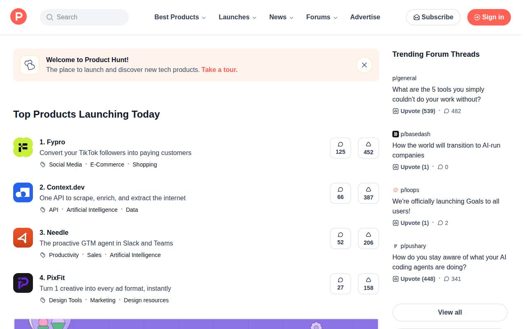Follow the Take a tour link
The height and width of the screenshot is (329, 527).
219,70
